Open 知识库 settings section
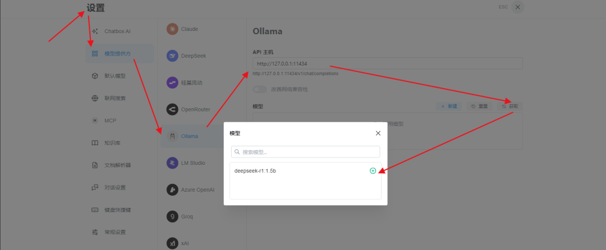The image size is (606, 250). (120, 143)
